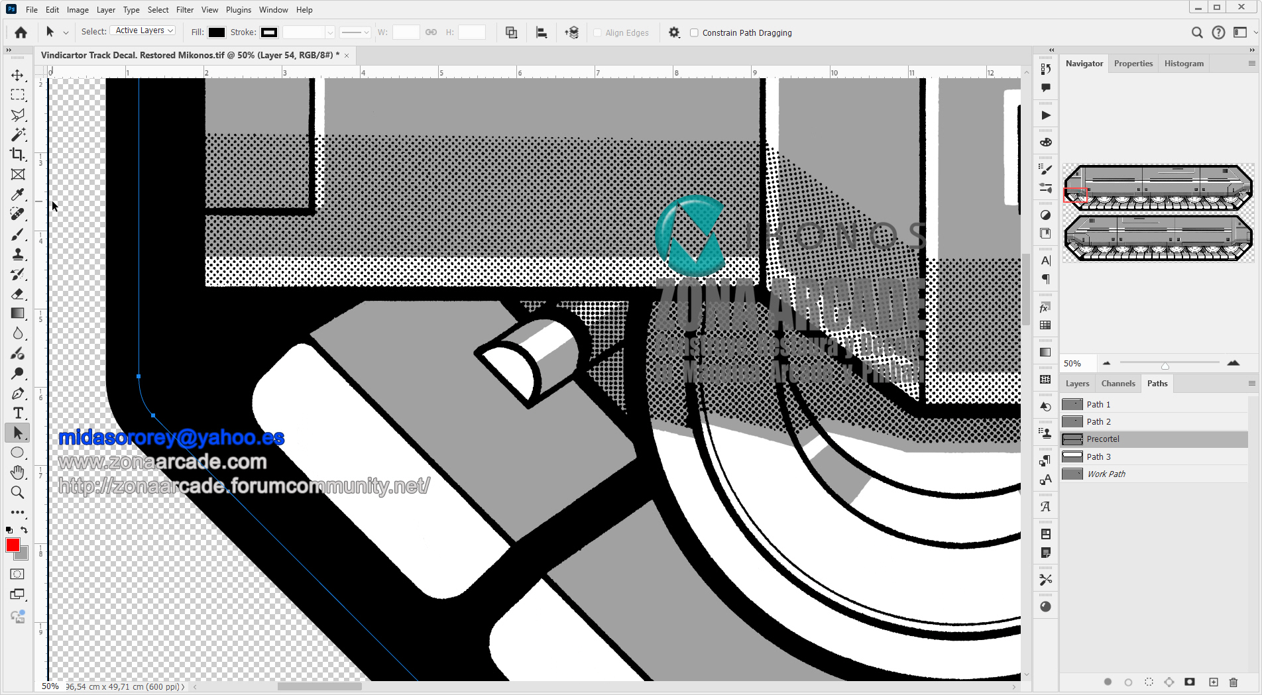Enable Constrain Path Dragging checkbox
Screen dimensions: 1262x695
[x=694, y=32]
